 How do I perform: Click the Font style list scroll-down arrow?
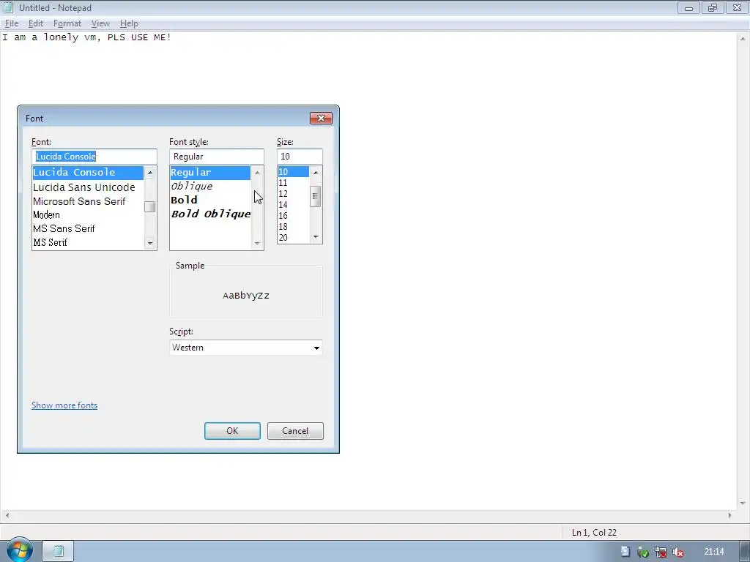257,243
